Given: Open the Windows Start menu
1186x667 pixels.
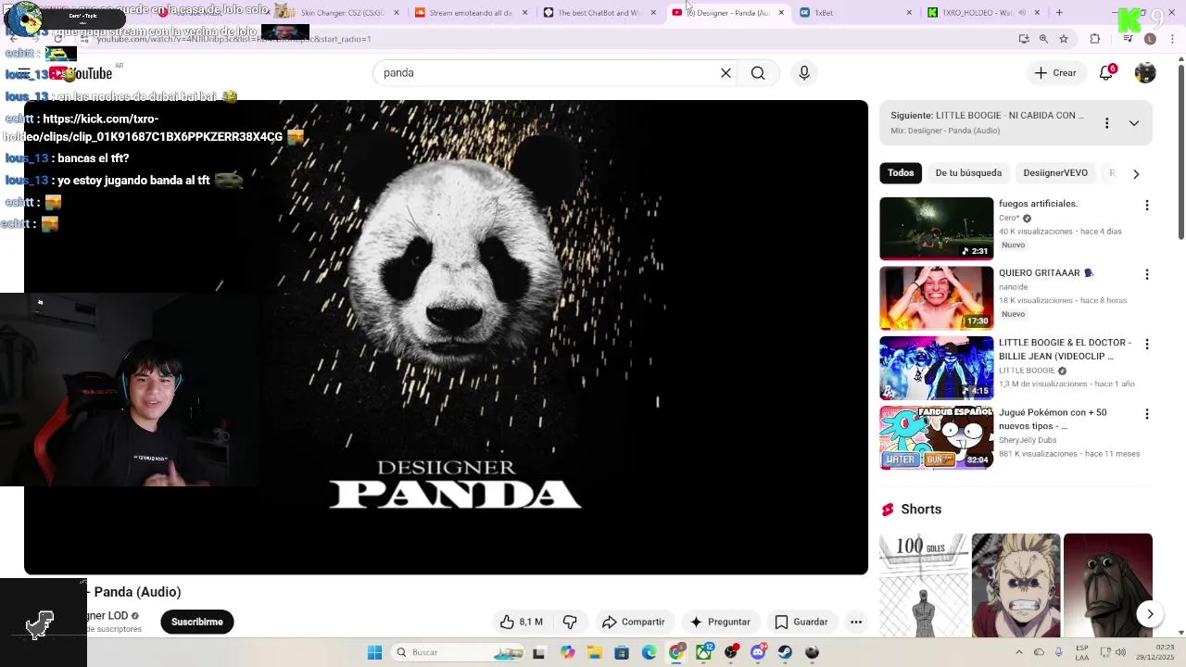Looking at the screenshot, I should [374, 652].
